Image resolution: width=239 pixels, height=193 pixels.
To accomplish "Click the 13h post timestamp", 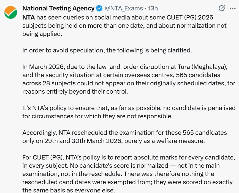I will [x=153, y=8].
